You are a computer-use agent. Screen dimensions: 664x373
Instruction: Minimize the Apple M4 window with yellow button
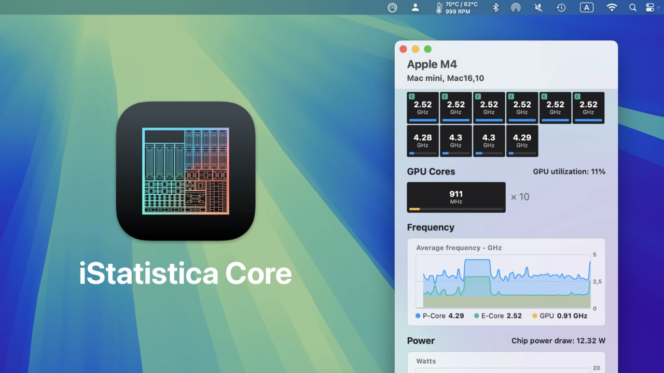(416, 49)
